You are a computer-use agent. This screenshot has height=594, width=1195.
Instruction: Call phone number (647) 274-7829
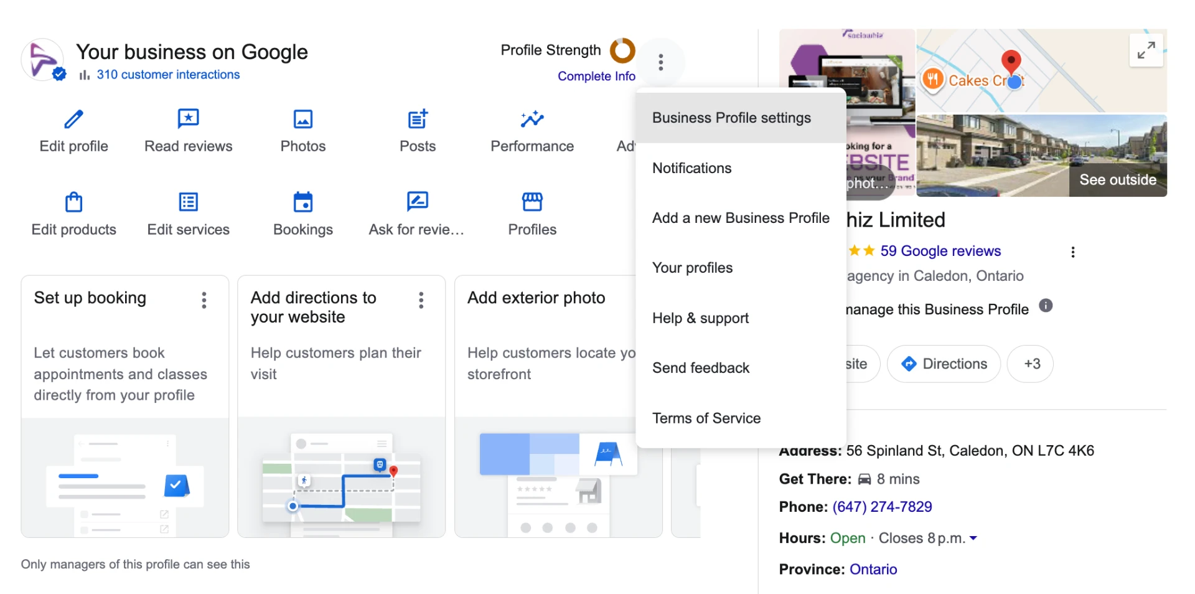point(882,507)
